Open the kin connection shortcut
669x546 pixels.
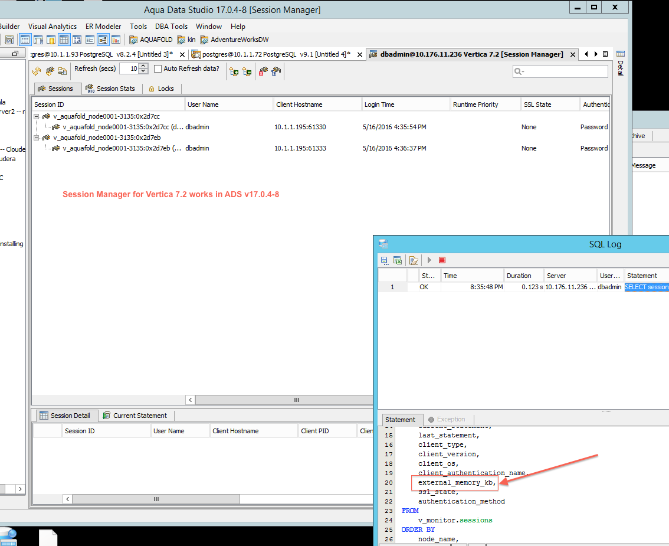coord(186,40)
